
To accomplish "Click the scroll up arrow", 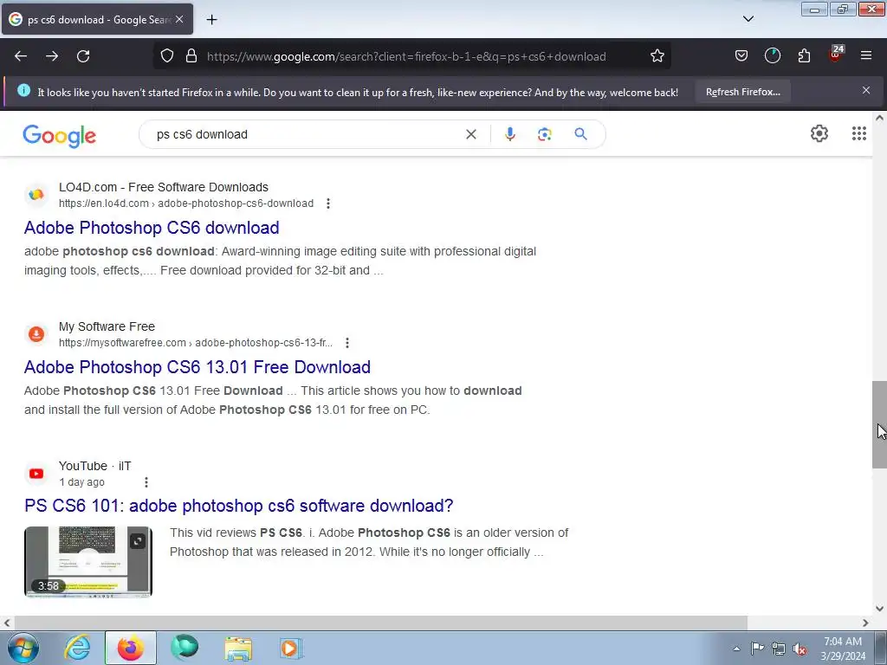I will tap(880, 118).
